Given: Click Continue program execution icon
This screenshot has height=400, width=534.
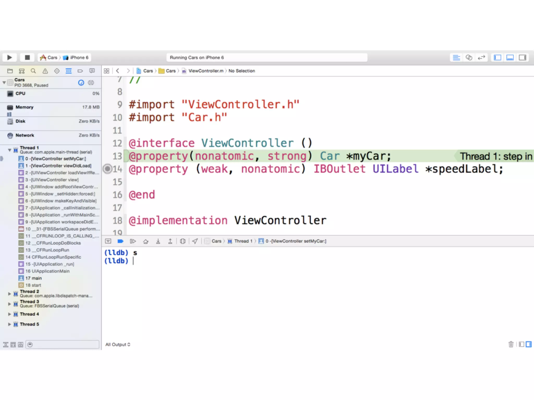Looking at the screenshot, I should click(133, 241).
